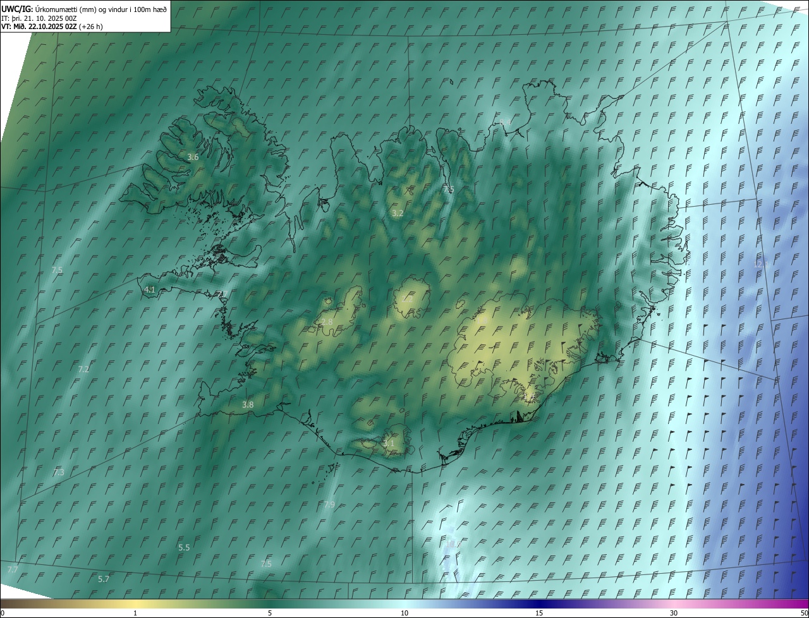The height and width of the screenshot is (618, 809).
Task: Click the colorbar tick label 50
Action: (x=805, y=613)
